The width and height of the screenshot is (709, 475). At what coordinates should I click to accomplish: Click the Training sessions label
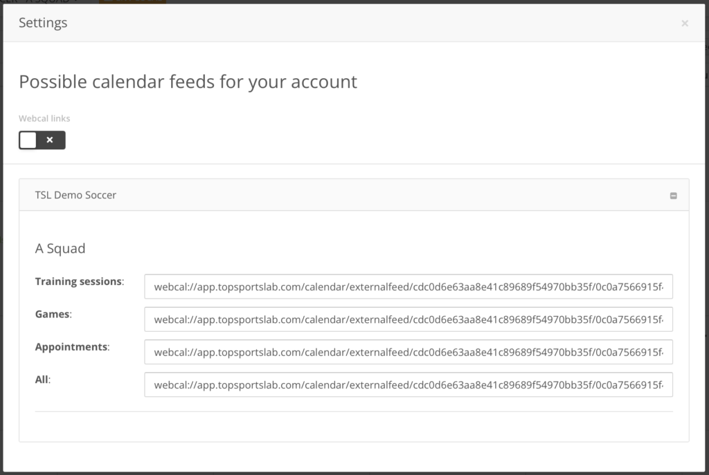[x=80, y=281]
